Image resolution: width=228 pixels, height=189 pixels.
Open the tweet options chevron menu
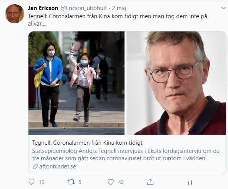pos(223,8)
